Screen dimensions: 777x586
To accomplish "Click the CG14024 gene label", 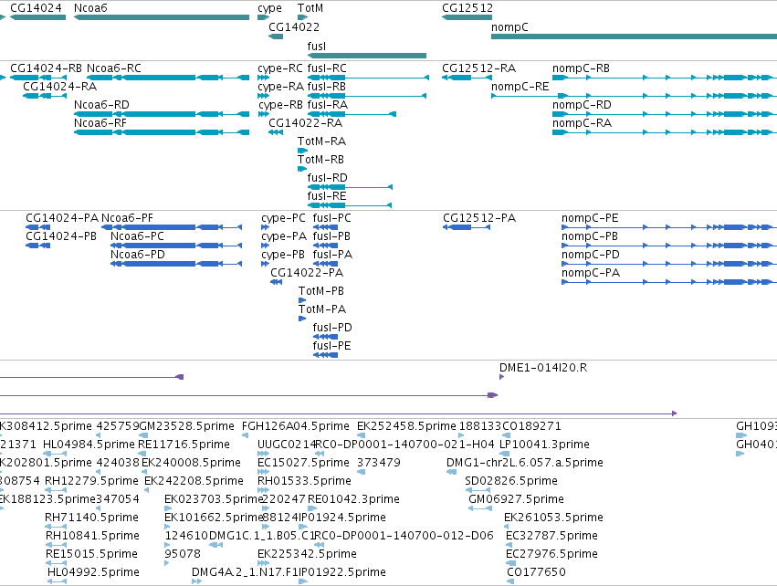I will click(x=36, y=8).
